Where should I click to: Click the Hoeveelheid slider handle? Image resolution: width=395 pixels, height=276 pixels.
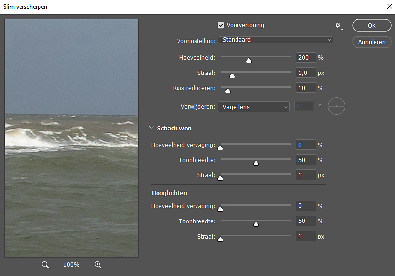[249, 61]
